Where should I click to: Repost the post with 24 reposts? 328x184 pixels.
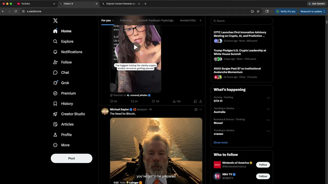point(134,101)
